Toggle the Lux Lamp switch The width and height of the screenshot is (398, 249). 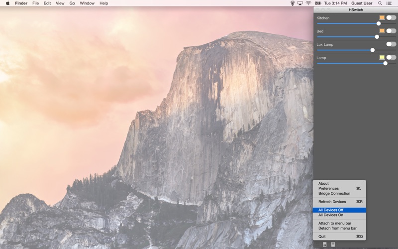pos(391,44)
